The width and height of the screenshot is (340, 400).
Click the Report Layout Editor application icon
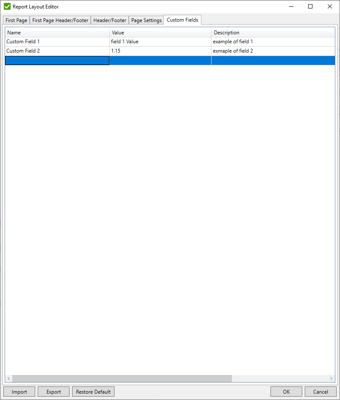point(7,7)
